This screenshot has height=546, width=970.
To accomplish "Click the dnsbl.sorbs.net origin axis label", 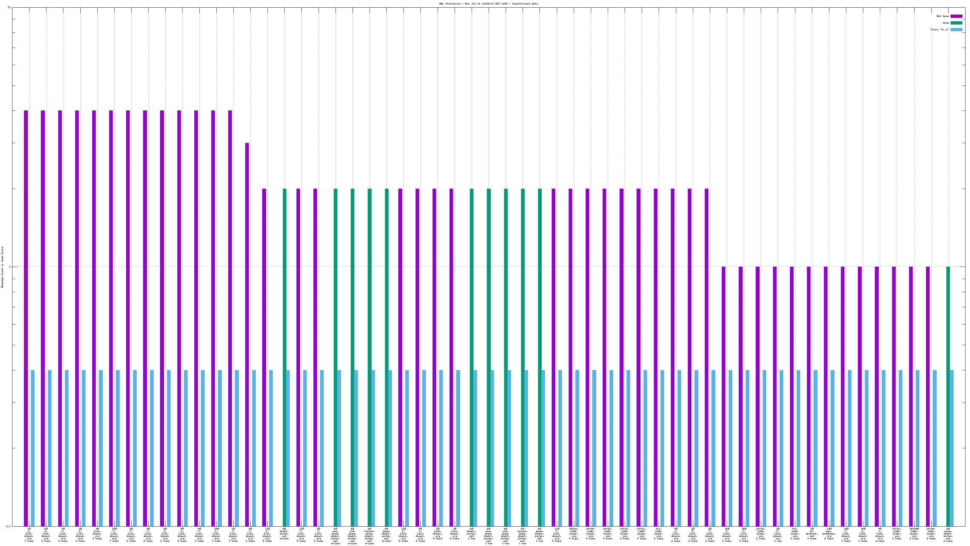I will (284, 533).
